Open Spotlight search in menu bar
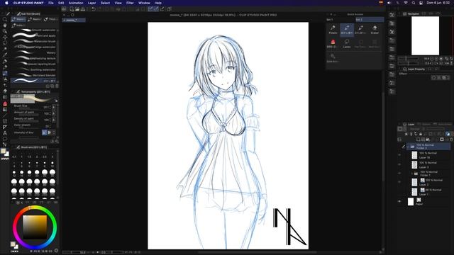The height and width of the screenshot is (255, 454). tap(414, 3)
